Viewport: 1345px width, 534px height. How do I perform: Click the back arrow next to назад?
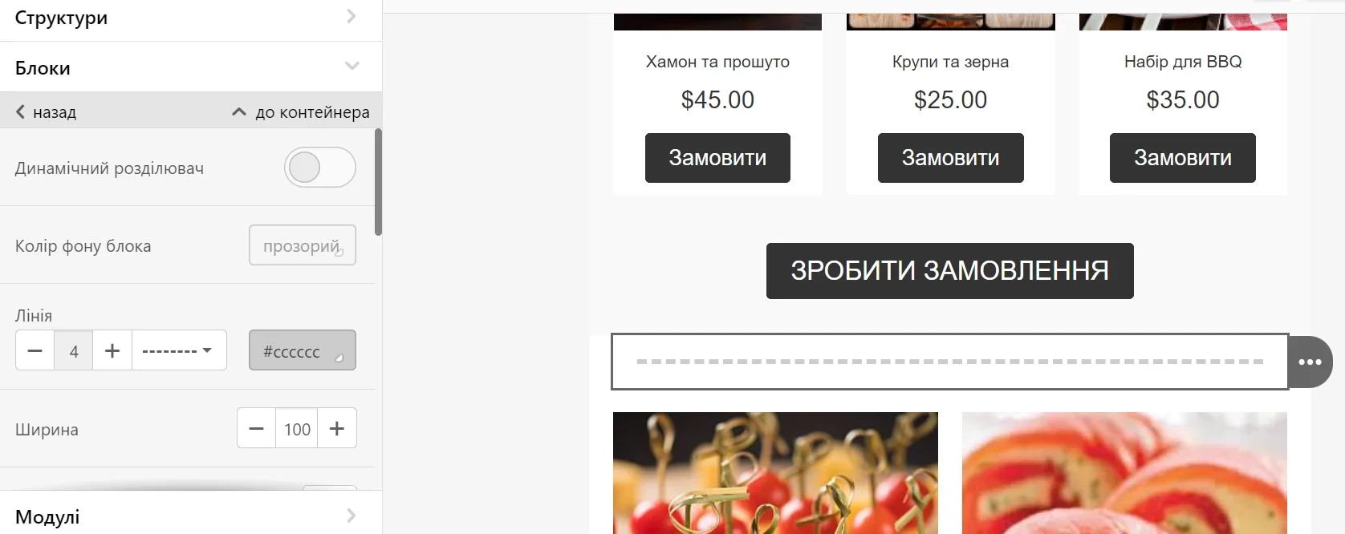tap(21, 112)
